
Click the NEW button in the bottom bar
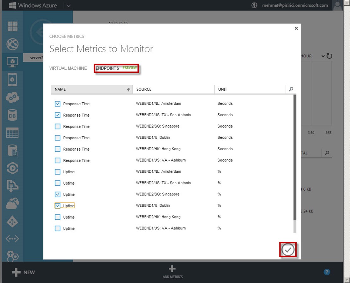23,272
